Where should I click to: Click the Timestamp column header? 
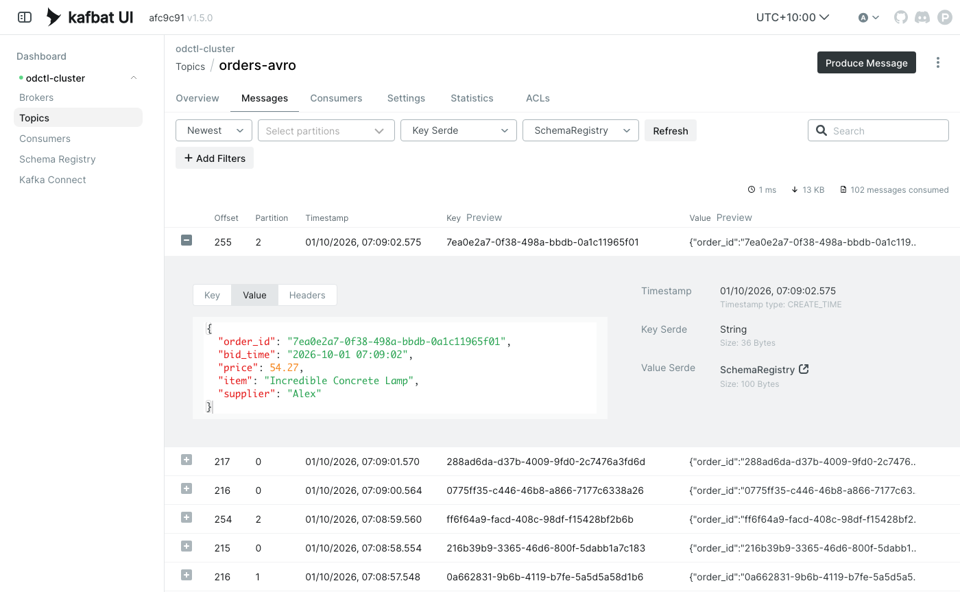(x=327, y=217)
